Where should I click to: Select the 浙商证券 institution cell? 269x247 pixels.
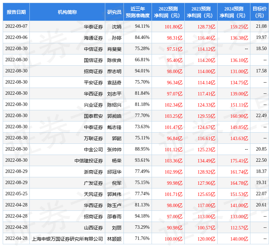[67, 171]
